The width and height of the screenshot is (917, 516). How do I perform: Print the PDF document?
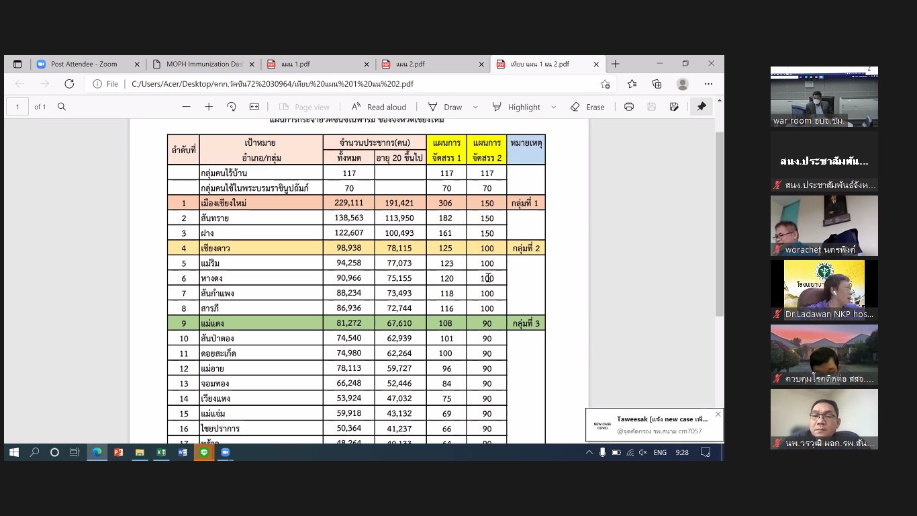click(x=629, y=107)
